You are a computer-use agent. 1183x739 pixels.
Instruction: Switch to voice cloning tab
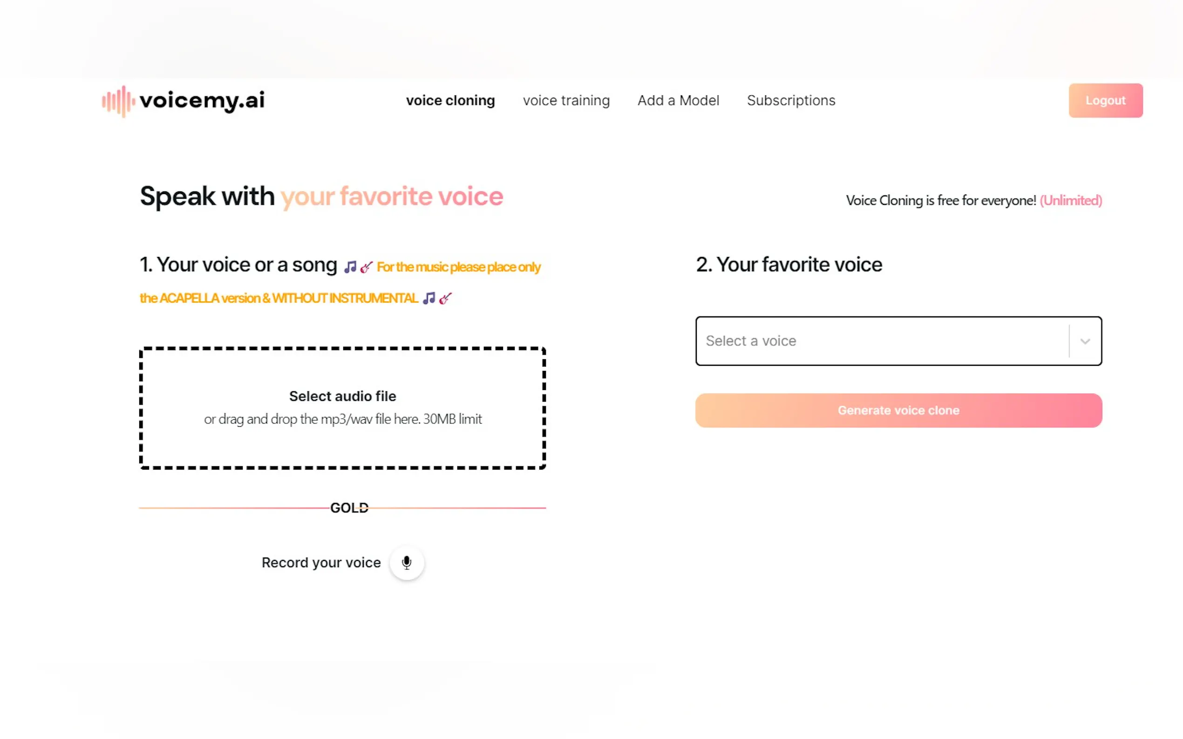pyautogui.click(x=450, y=101)
